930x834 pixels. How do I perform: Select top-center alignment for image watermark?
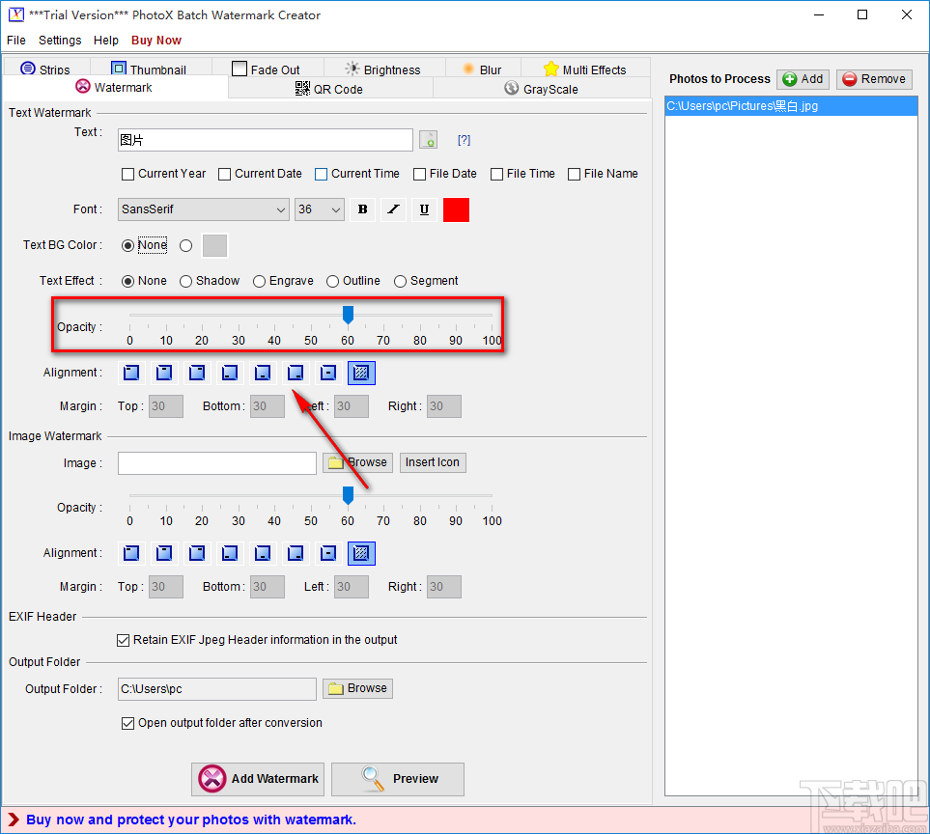pyautogui.click(x=164, y=553)
